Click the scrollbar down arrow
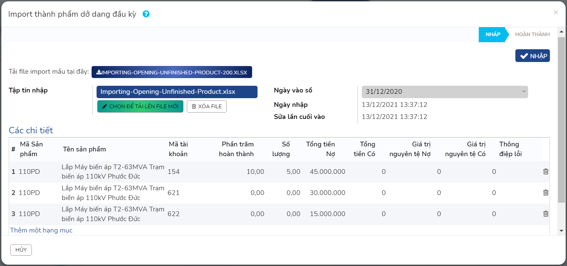Screen dimensions: 567x266 pos(561,231)
